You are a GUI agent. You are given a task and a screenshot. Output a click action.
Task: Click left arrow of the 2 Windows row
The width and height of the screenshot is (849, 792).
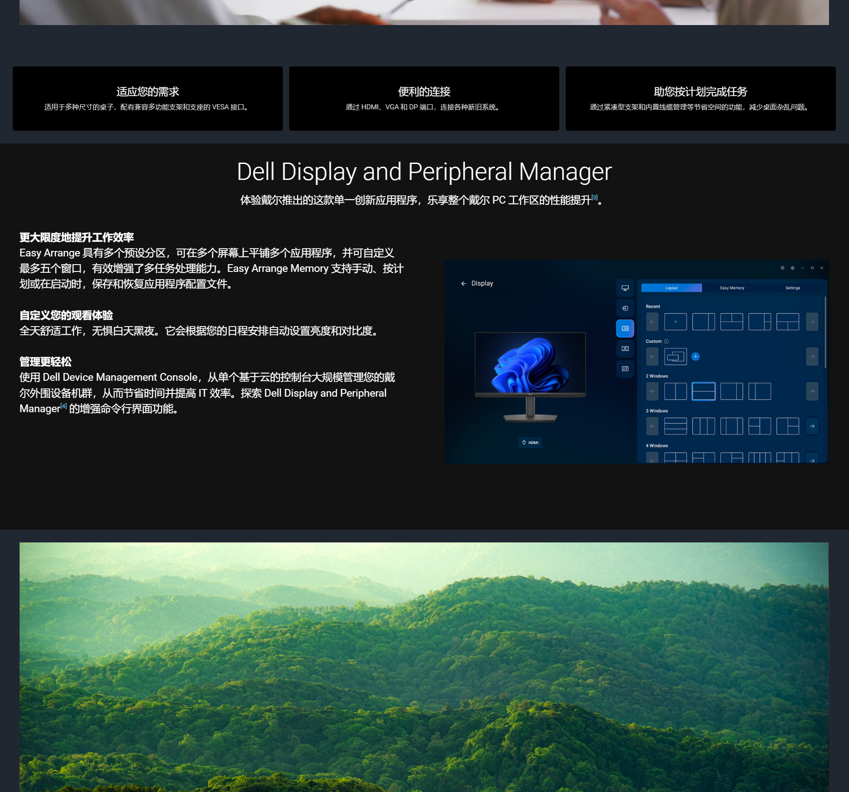tap(652, 392)
